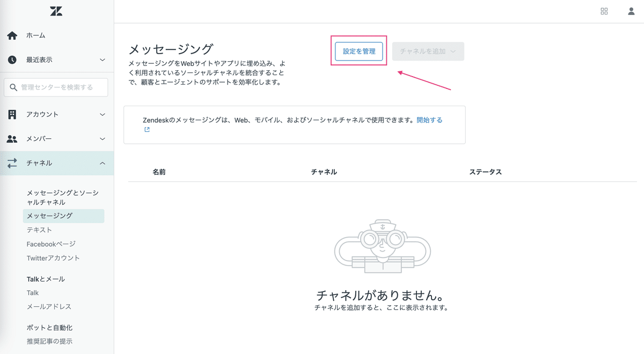Image resolution: width=644 pixels, height=354 pixels.
Task: Open Twitterアカウント in the sidebar
Action: pyautogui.click(x=53, y=258)
